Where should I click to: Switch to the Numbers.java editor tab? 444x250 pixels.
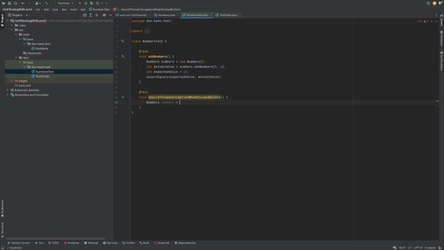coord(166,15)
